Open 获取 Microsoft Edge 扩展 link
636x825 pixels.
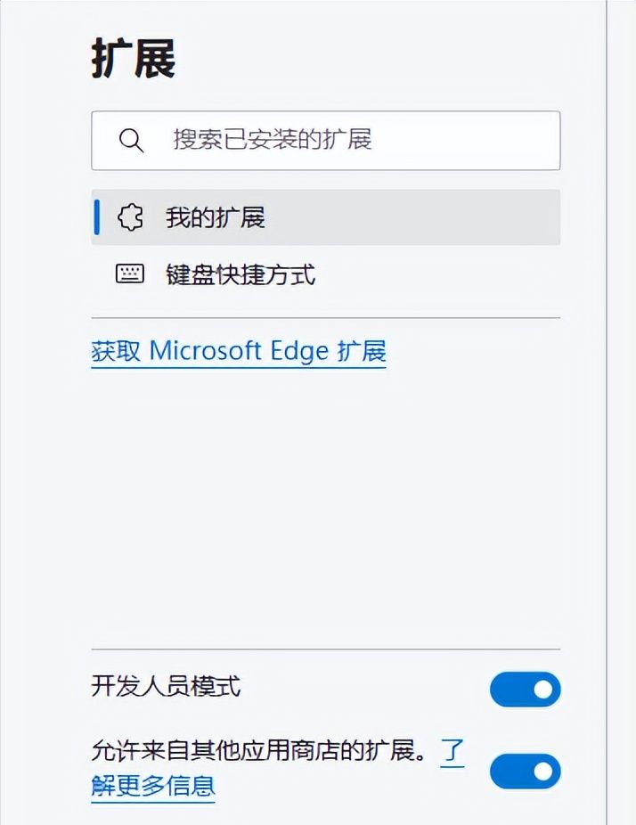click(237, 351)
